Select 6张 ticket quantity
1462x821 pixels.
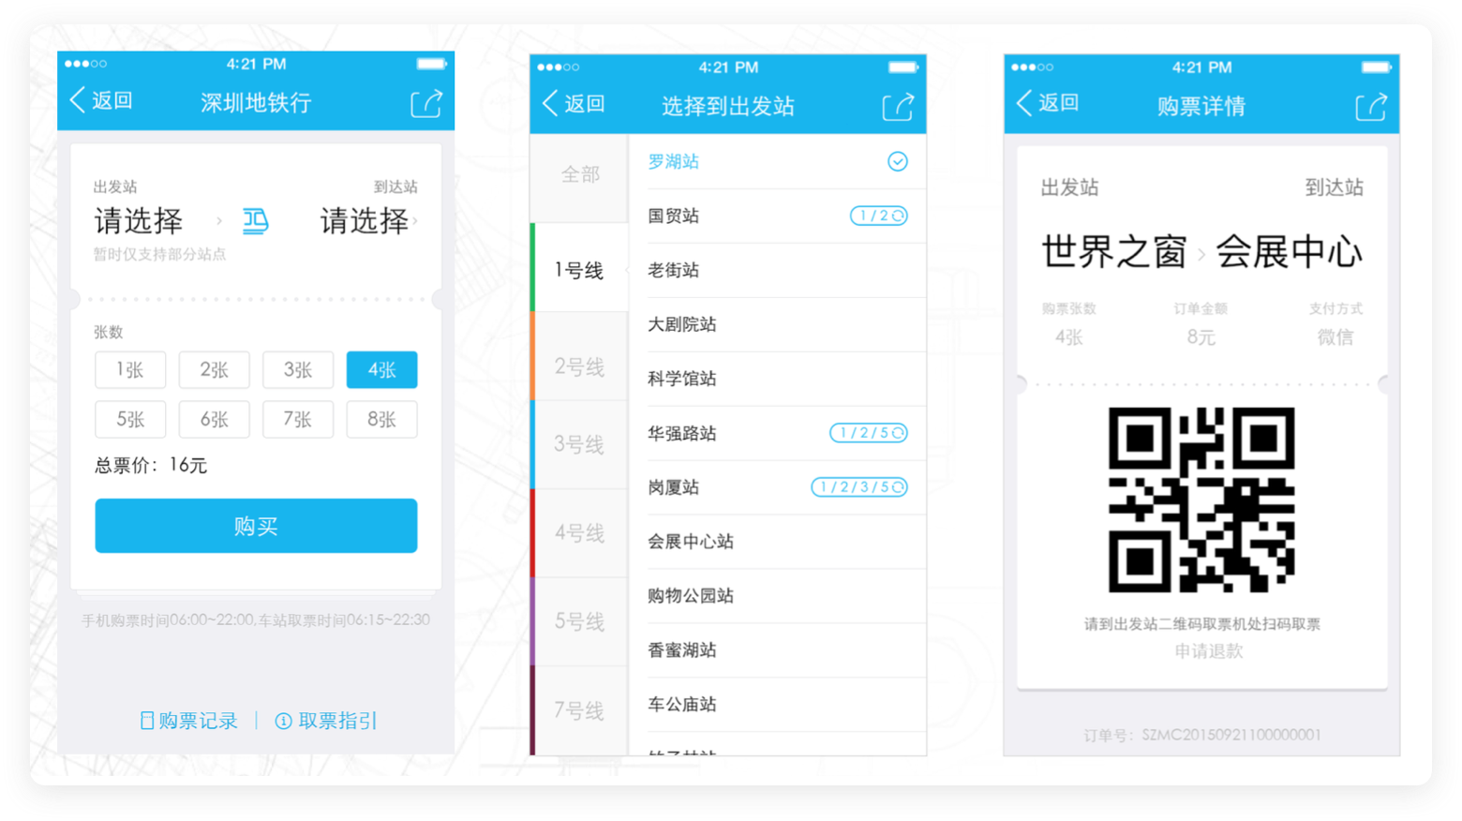click(214, 420)
